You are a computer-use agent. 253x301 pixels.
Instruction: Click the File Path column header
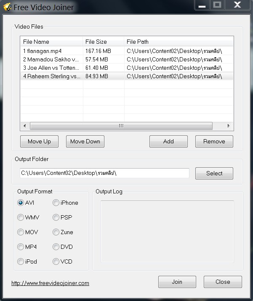179,42
